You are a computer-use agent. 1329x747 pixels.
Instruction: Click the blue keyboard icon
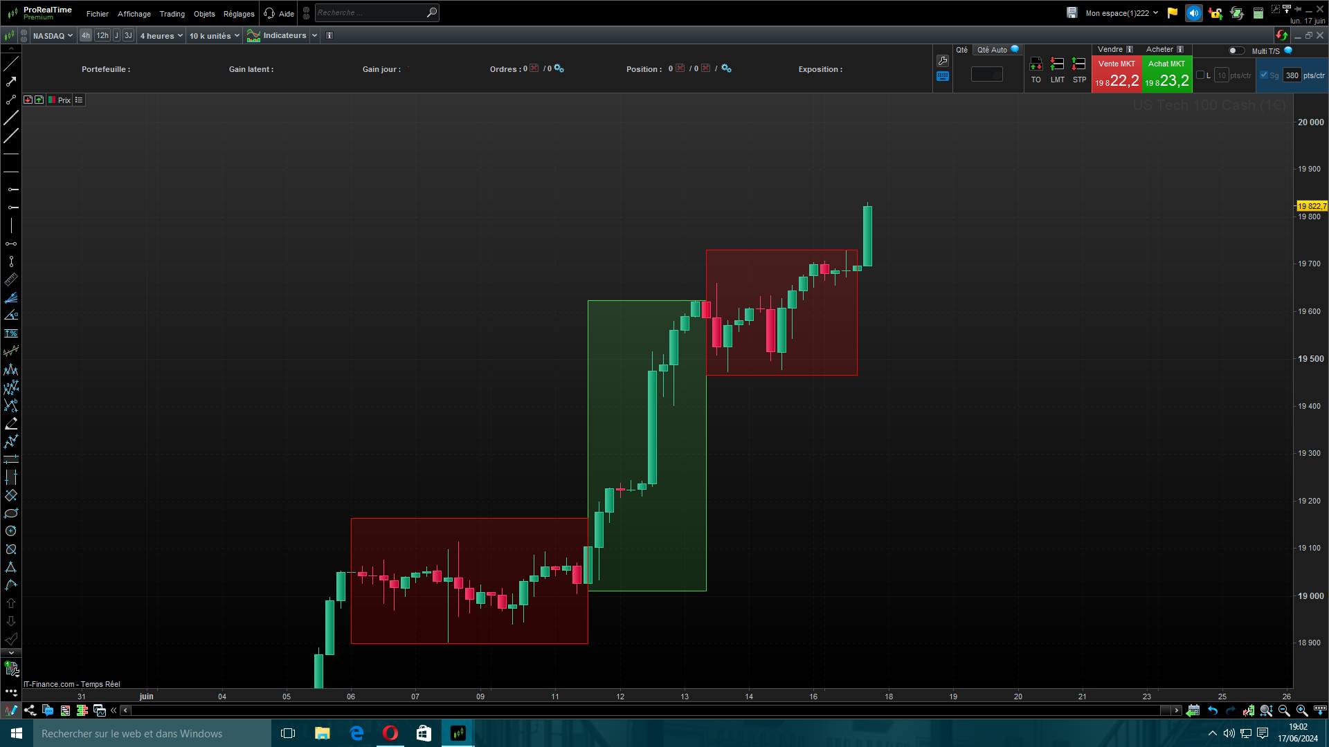(x=942, y=76)
